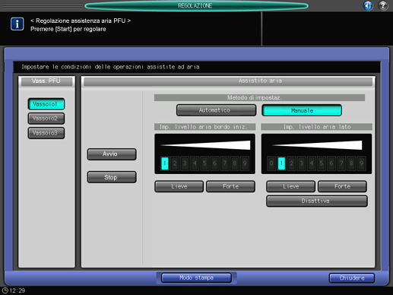This screenshot has height=295, width=393.
Task: Start adjustment with the Avvio button
Action: tap(112, 154)
